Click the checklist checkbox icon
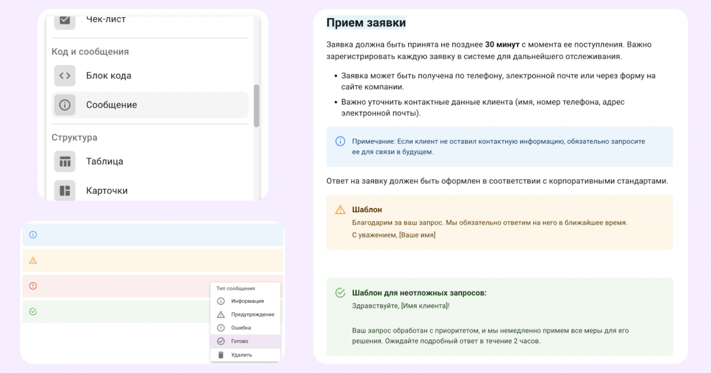Viewport: 711px width, 373px height. pos(65,21)
